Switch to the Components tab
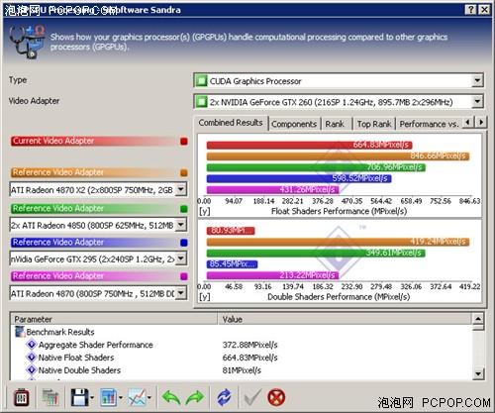Image resolution: width=495 pixels, height=413 pixels. click(294, 124)
